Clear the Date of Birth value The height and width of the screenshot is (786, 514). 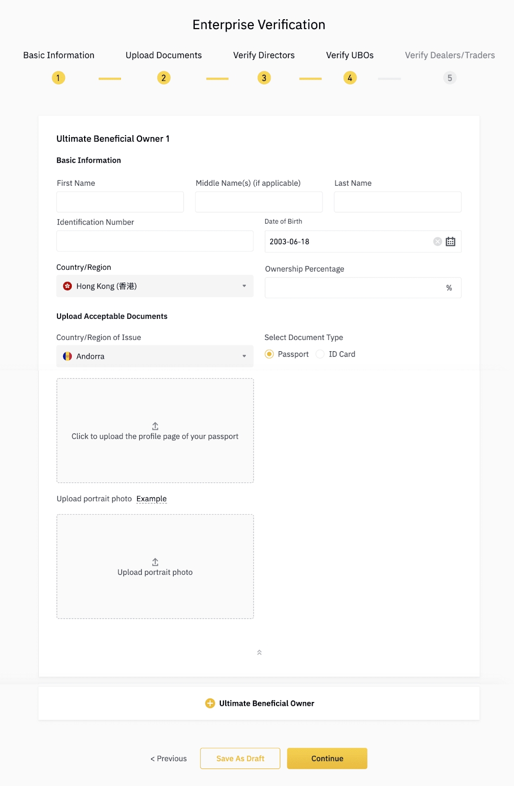click(x=437, y=242)
